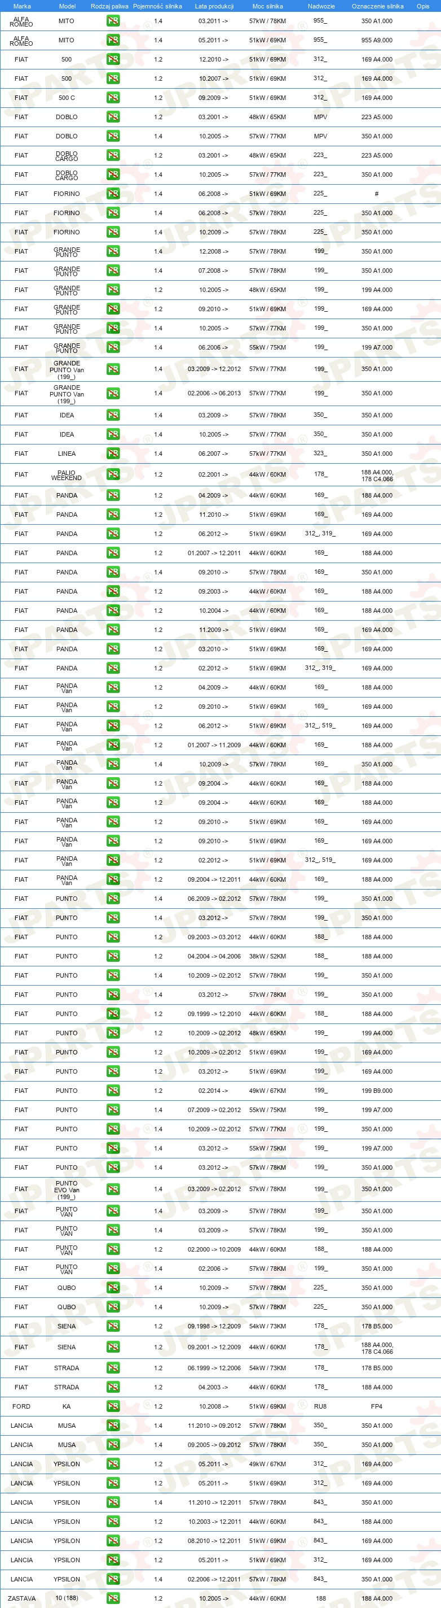Click fuel icon in GRANDE PUNTO Van 03.2009 row
441x1608 pixels.
point(113,369)
